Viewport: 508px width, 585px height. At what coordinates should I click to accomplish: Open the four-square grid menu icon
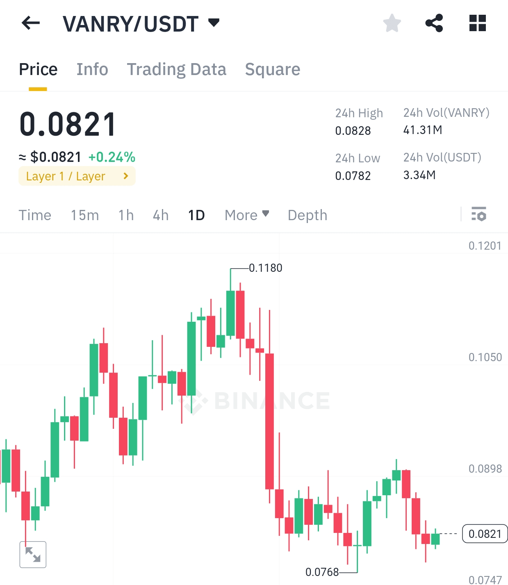click(x=478, y=23)
